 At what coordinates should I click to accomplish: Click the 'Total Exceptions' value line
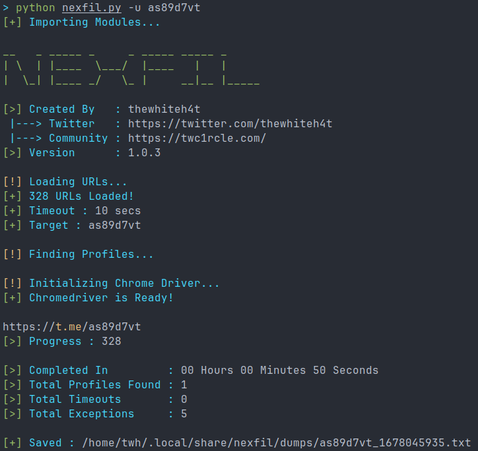coord(95,414)
